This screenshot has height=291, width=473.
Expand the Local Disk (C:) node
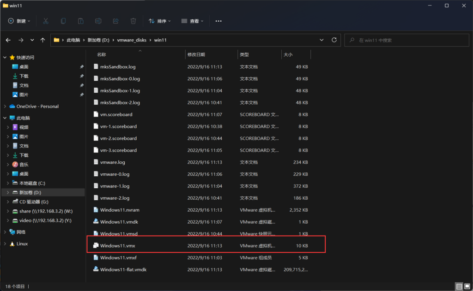tap(8, 183)
